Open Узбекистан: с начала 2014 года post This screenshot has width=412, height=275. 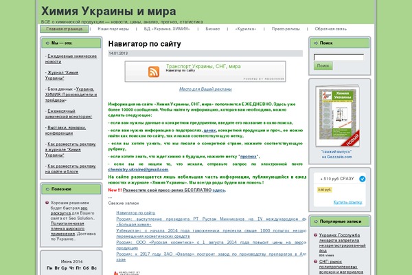211,233
